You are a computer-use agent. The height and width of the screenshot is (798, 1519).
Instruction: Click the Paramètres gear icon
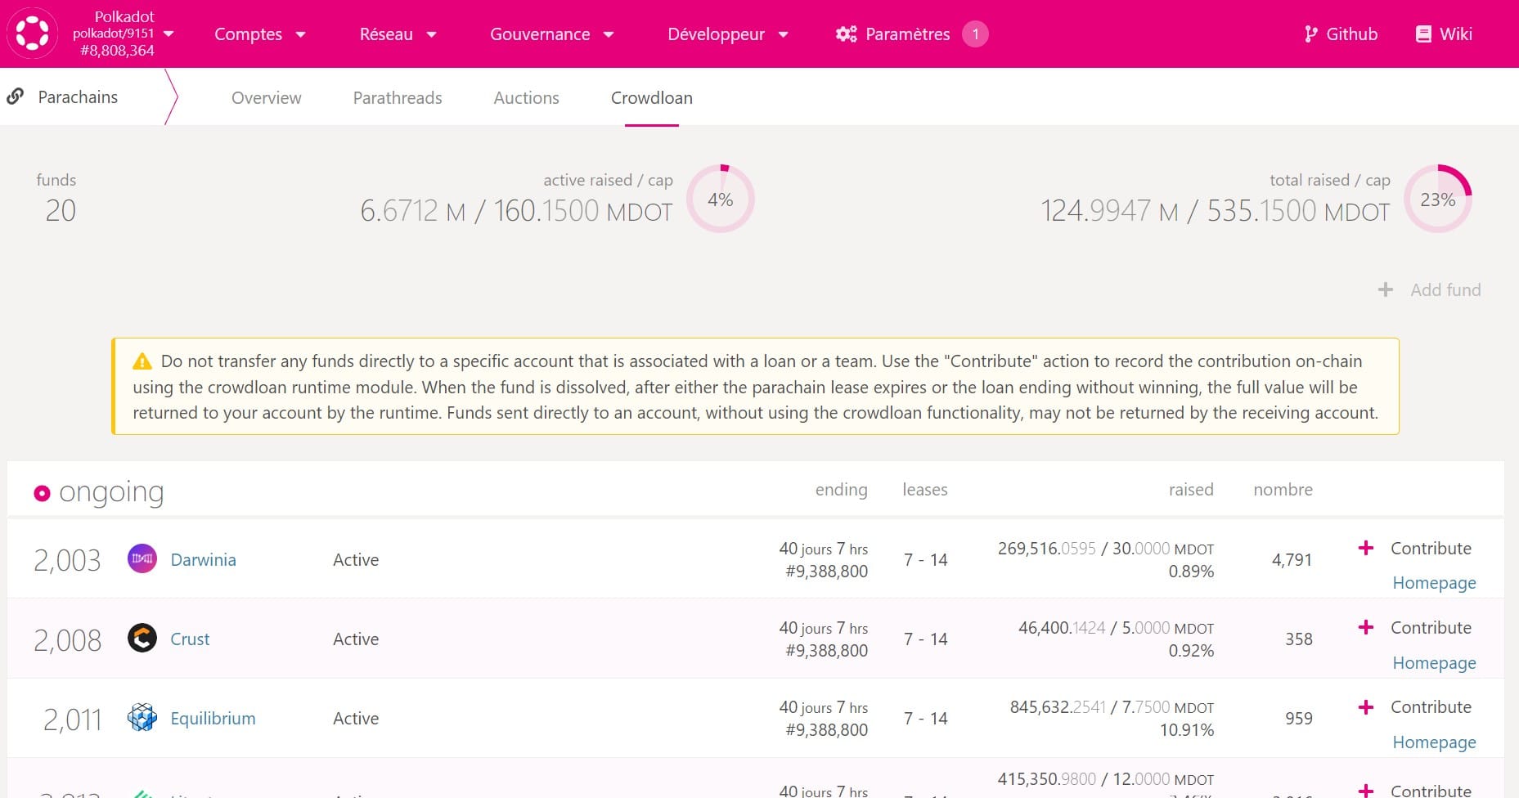tap(846, 34)
